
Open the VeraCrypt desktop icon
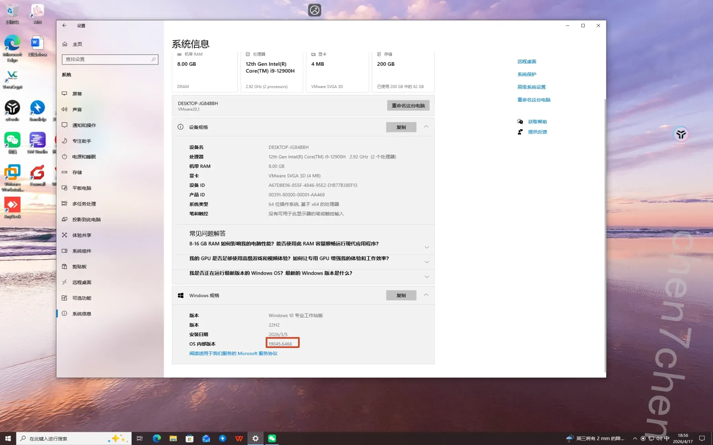tap(12, 76)
